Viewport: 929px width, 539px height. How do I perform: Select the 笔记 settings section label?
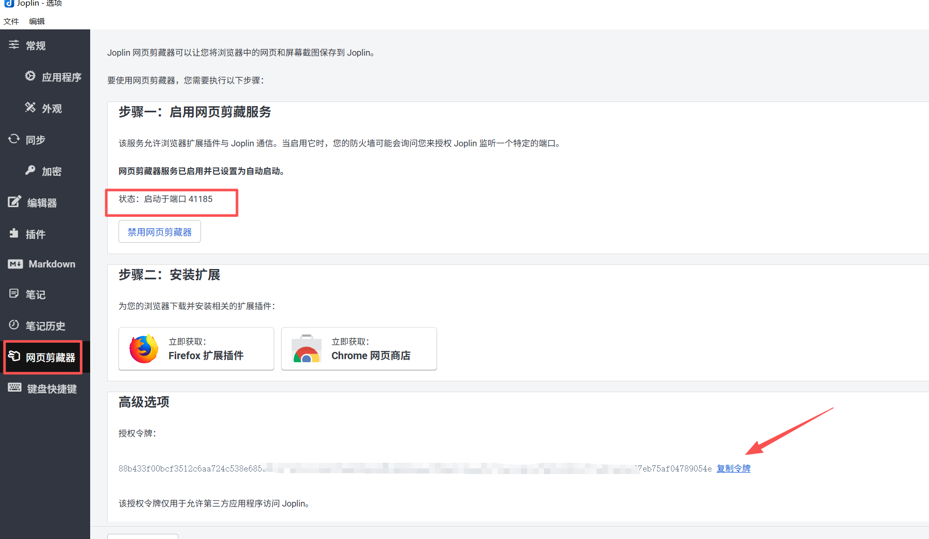(x=36, y=295)
